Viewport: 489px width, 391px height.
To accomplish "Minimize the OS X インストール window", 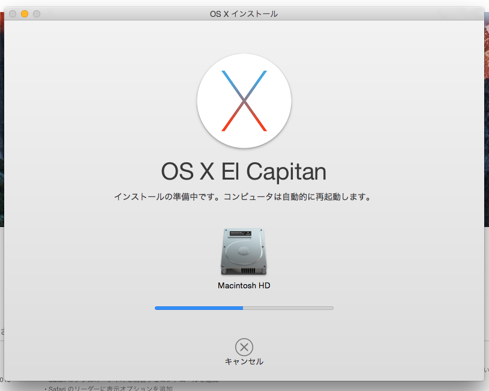I will [25, 14].
